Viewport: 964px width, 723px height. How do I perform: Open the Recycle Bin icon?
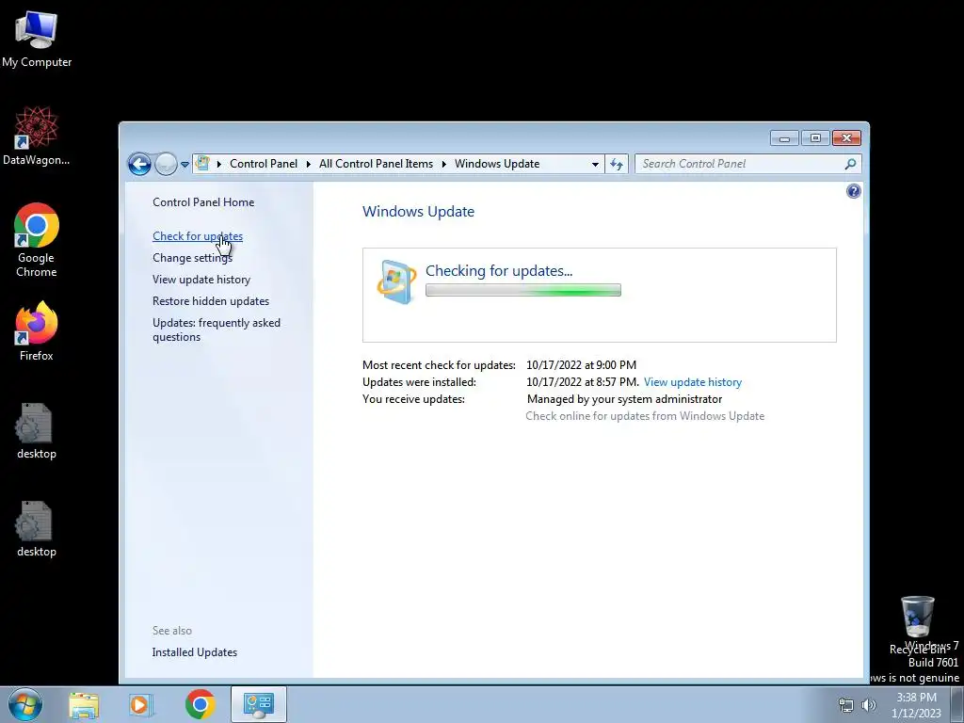pyautogui.click(x=917, y=624)
